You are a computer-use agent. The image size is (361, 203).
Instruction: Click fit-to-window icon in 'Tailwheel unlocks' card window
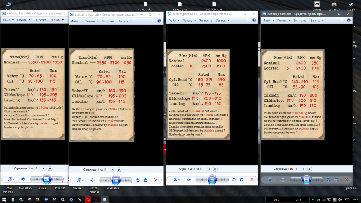click(92, 180)
